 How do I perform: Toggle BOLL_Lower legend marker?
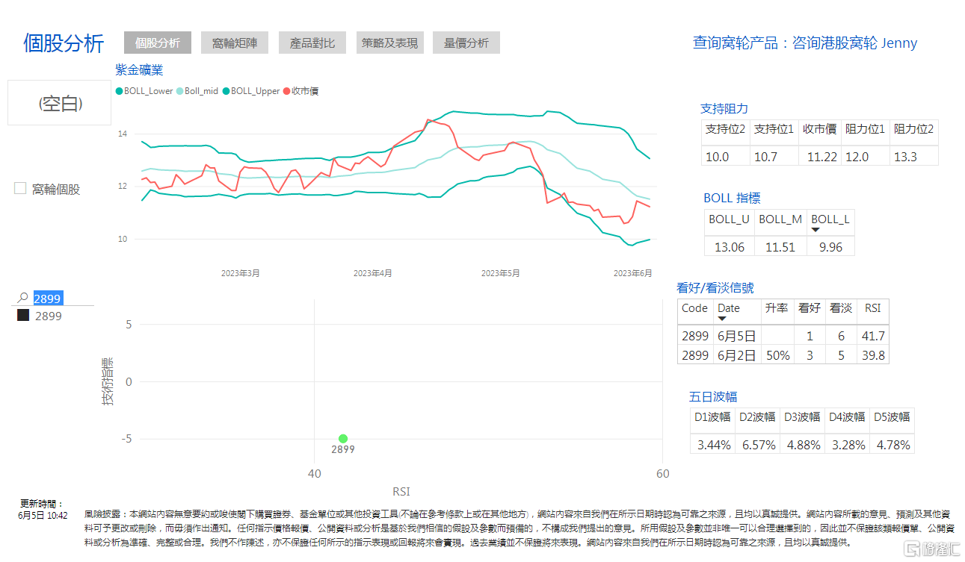pyautogui.click(x=119, y=91)
